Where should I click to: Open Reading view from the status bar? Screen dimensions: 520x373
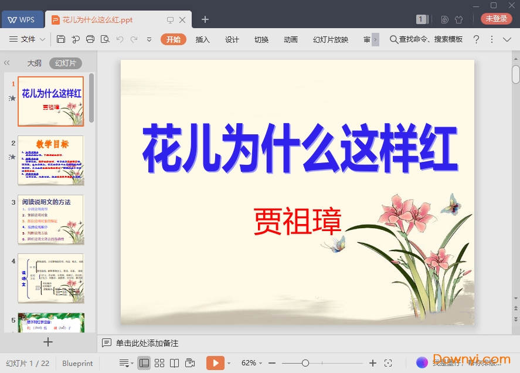(x=175, y=363)
